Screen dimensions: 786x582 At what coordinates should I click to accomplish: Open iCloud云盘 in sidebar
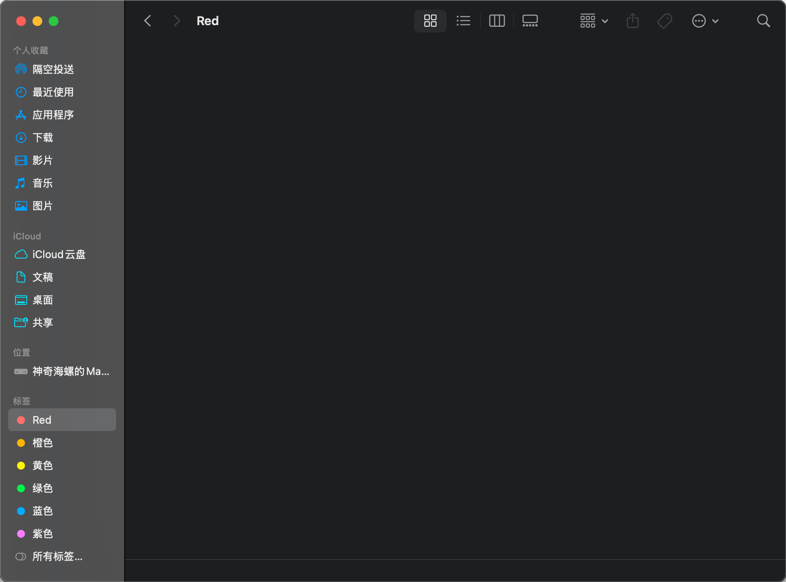click(59, 254)
